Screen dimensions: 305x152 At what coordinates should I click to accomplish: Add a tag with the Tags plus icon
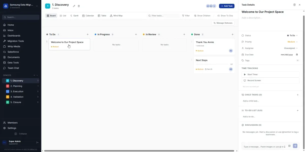point(298,61)
